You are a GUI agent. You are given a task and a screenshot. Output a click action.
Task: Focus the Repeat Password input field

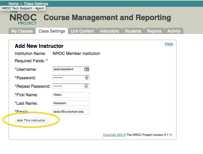tap(71, 86)
